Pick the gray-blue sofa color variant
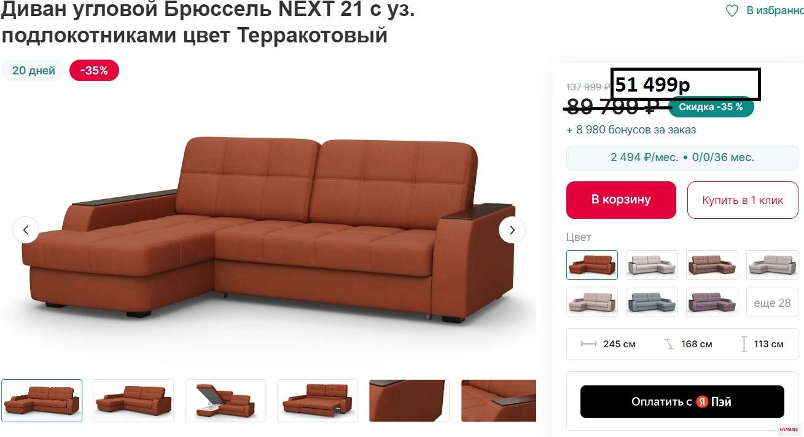 pyautogui.click(x=652, y=302)
